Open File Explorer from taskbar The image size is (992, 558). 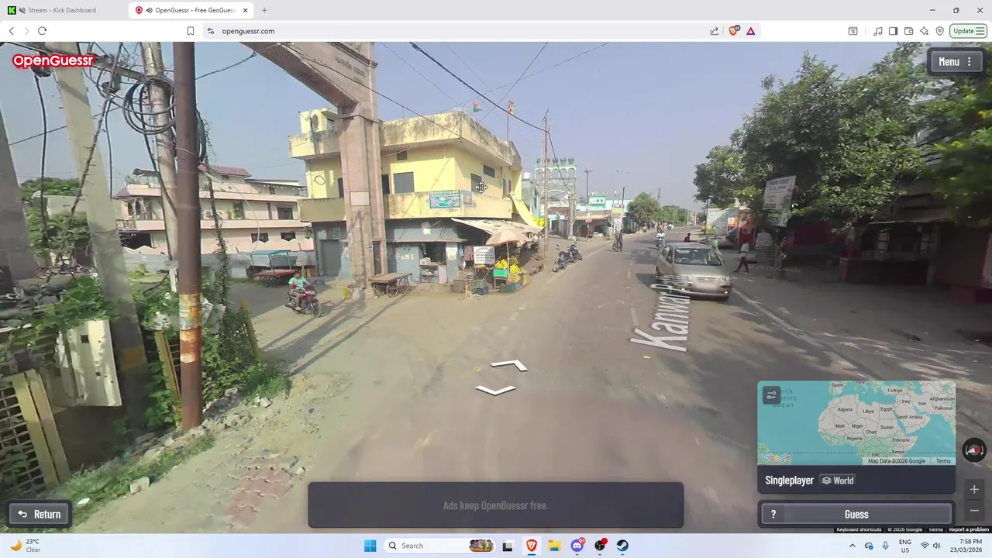[554, 546]
